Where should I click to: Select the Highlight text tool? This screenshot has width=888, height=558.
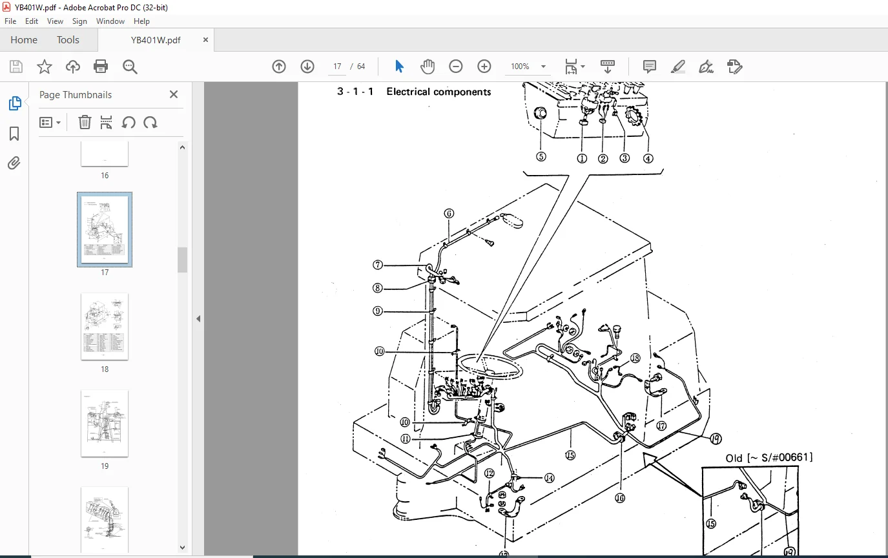click(x=678, y=67)
